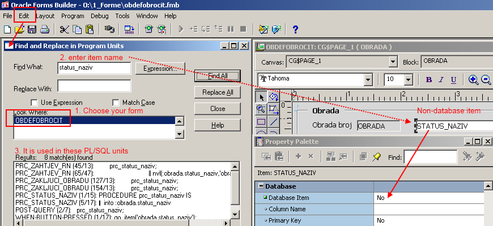Image resolution: width=493 pixels, height=226 pixels.
Task: Open the Edit menu
Action: 24,16
